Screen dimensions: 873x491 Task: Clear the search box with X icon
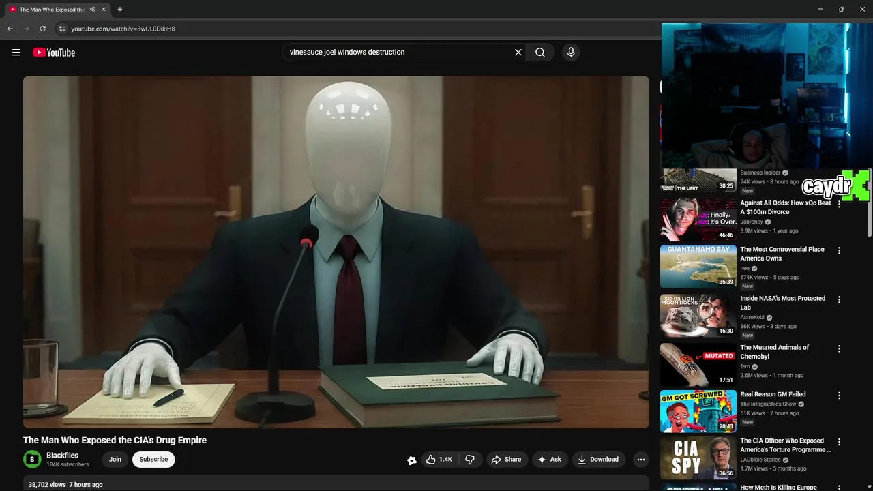point(518,52)
